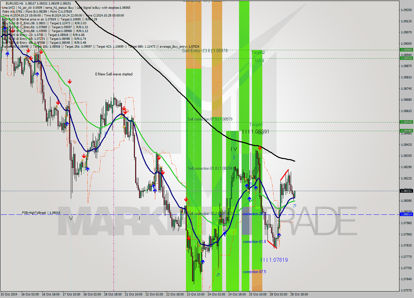Click the current price tag 1.08151
The image size is (414, 298).
coord(406,191)
